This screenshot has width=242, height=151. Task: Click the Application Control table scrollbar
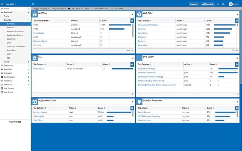point(133,114)
